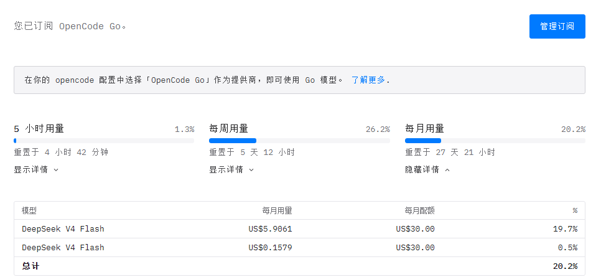
Task: Click the 管理订阅 button
Action: click(x=557, y=27)
